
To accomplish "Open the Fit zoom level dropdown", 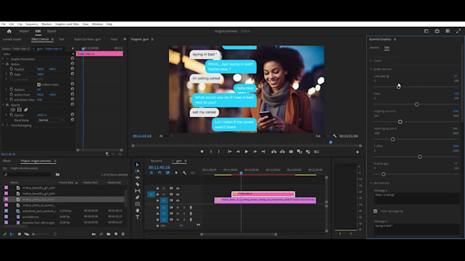I will tap(166, 136).
